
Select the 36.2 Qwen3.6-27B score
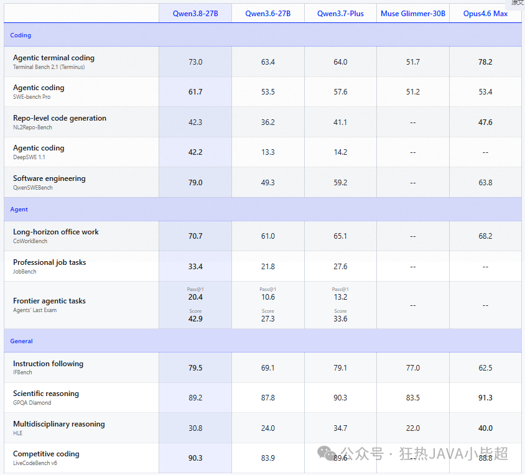point(268,122)
